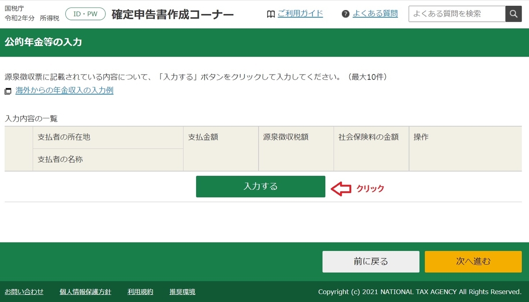Screen dimensions: 529x302
Task: Click the FAQ search input field
Action: tap(456, 14)
